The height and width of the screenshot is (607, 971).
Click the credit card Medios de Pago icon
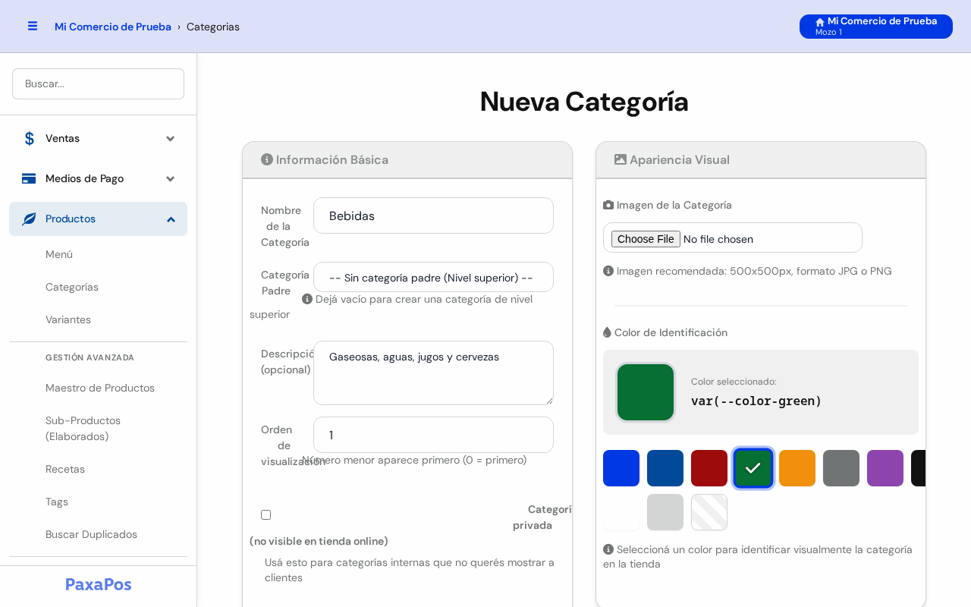pyautogui.click(x=29, y=178)
